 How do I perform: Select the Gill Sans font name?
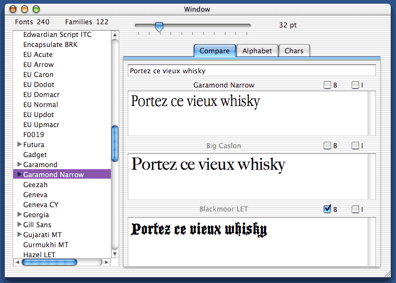[x=37, y=225]
